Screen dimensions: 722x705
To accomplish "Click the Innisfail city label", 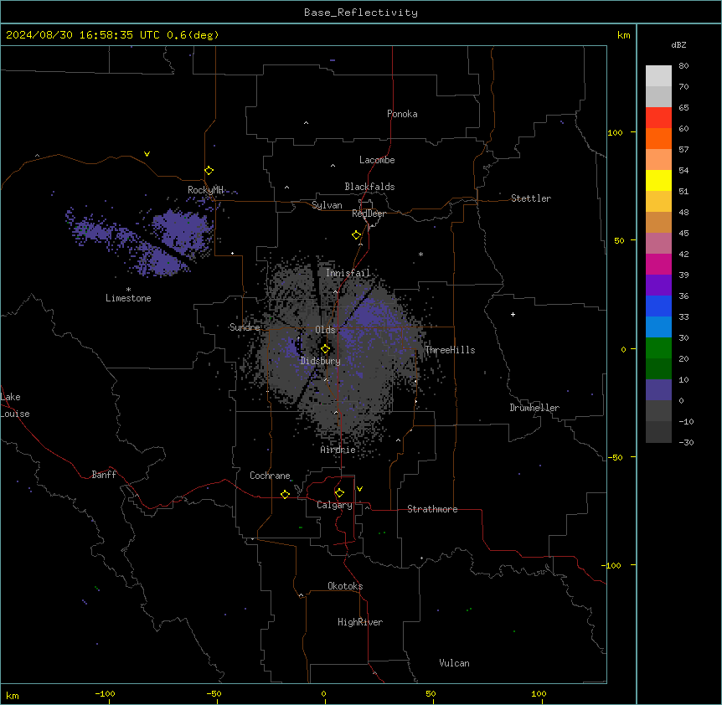I will click(x=348, y=273).
